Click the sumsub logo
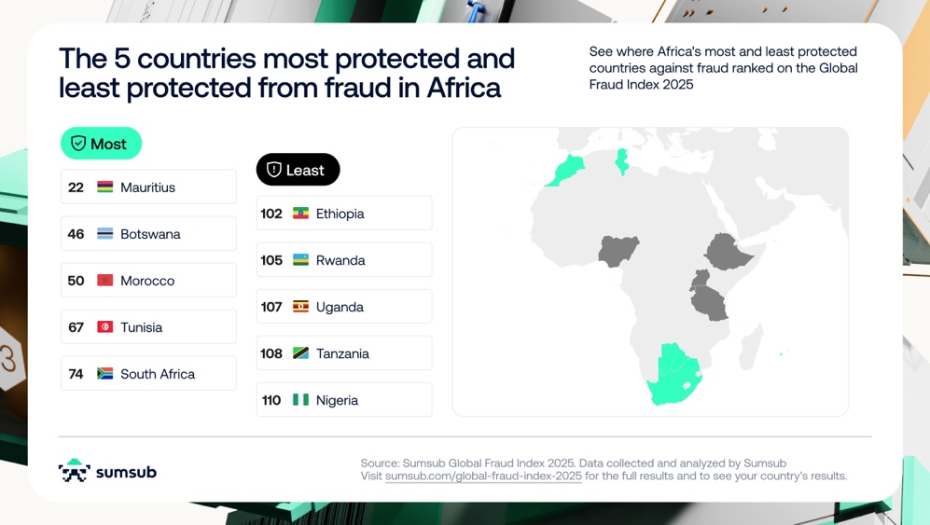930x525 pixels. click(x=107, y=471)
